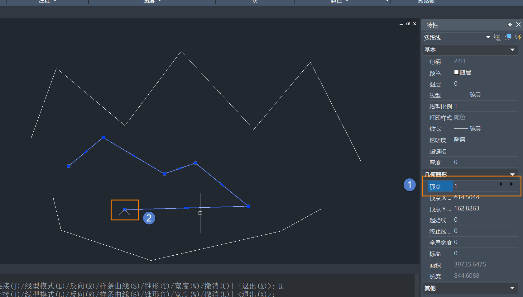Click the rightmost blue grip on the selected polyline
Viewport: 523px width, 297px height.
[248, 206]
